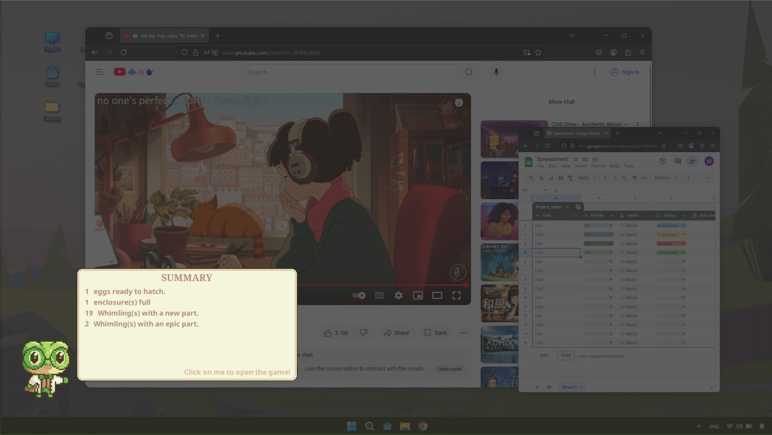Click the Show chat button
Image resolution: width=772 pixels, height=435 pixels.
(x=561, y=101)
